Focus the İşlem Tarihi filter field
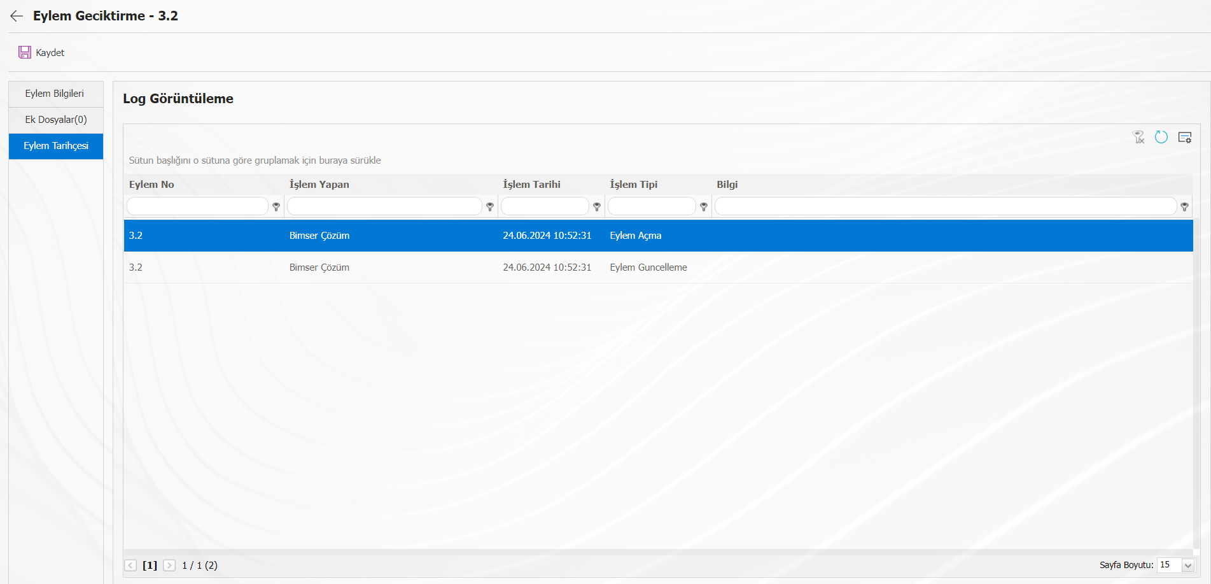The image size is (1211, 584). tap(545, 206)
